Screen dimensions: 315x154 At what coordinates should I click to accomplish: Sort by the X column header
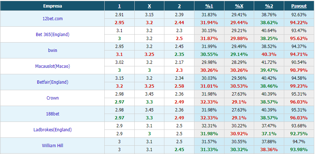click(149, 6)
